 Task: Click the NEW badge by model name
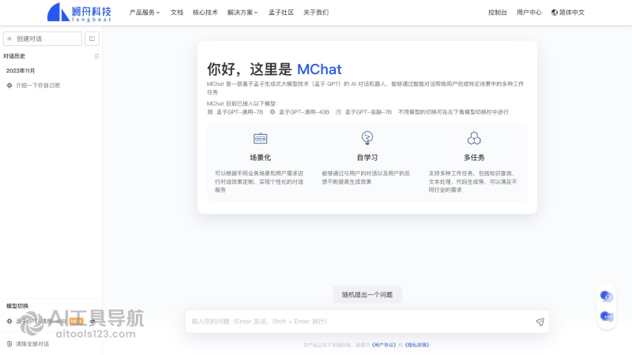point(77,321)
